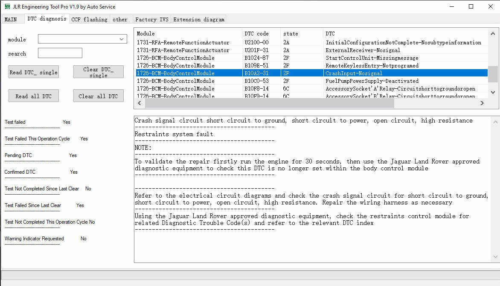This screenshot has height=286, width=500.
Task: Click the Read DTC_ single button
Action: pyautogui.click(x=33, y=72)
